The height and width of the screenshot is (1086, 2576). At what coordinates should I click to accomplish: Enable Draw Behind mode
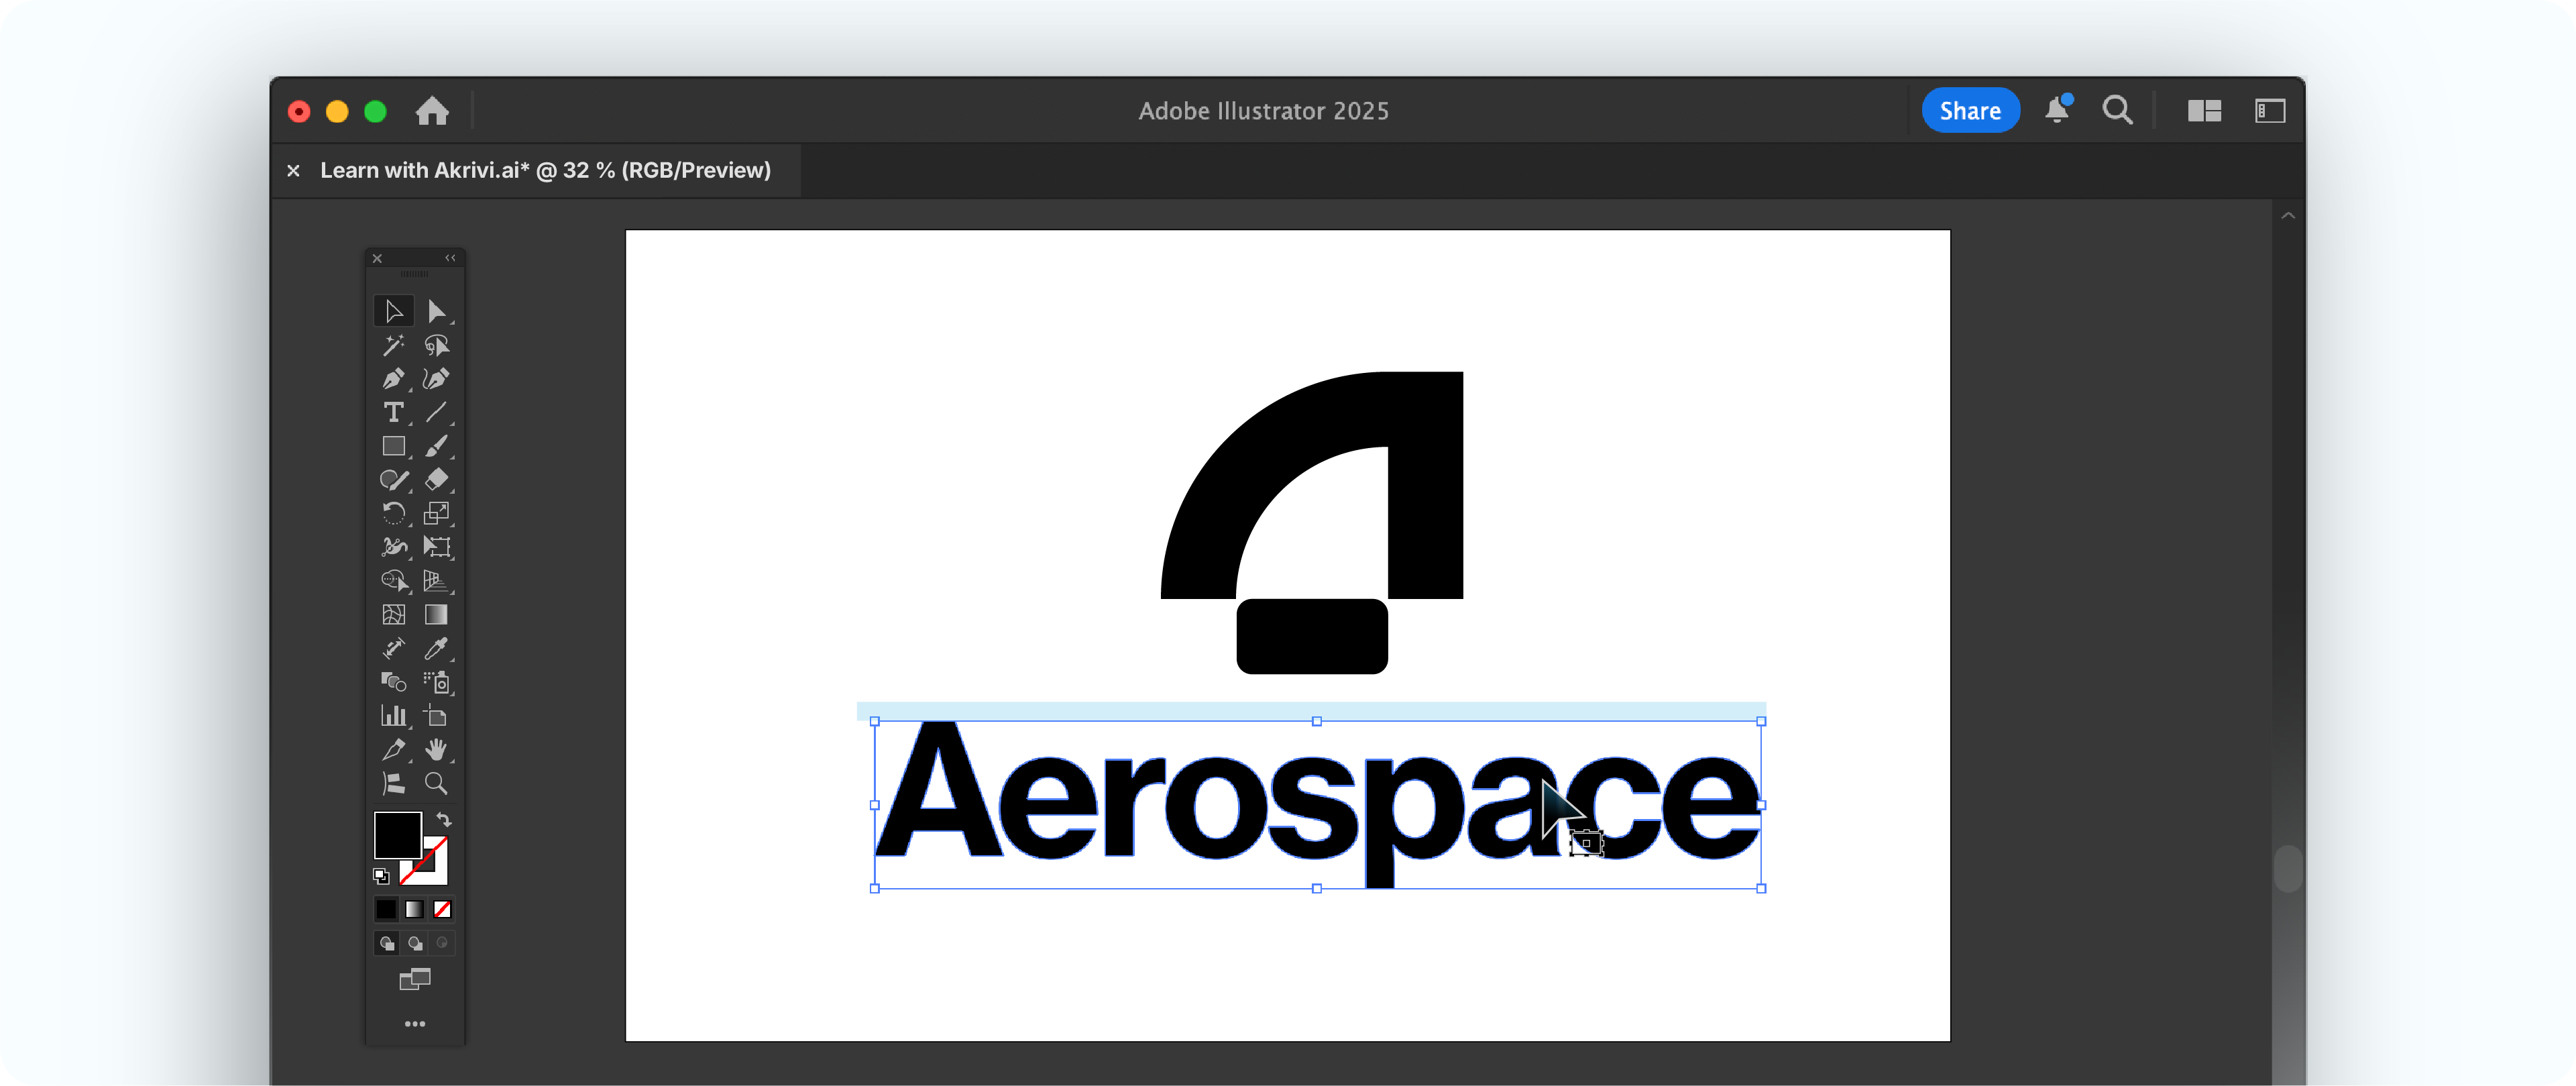[x=414, y=943]
